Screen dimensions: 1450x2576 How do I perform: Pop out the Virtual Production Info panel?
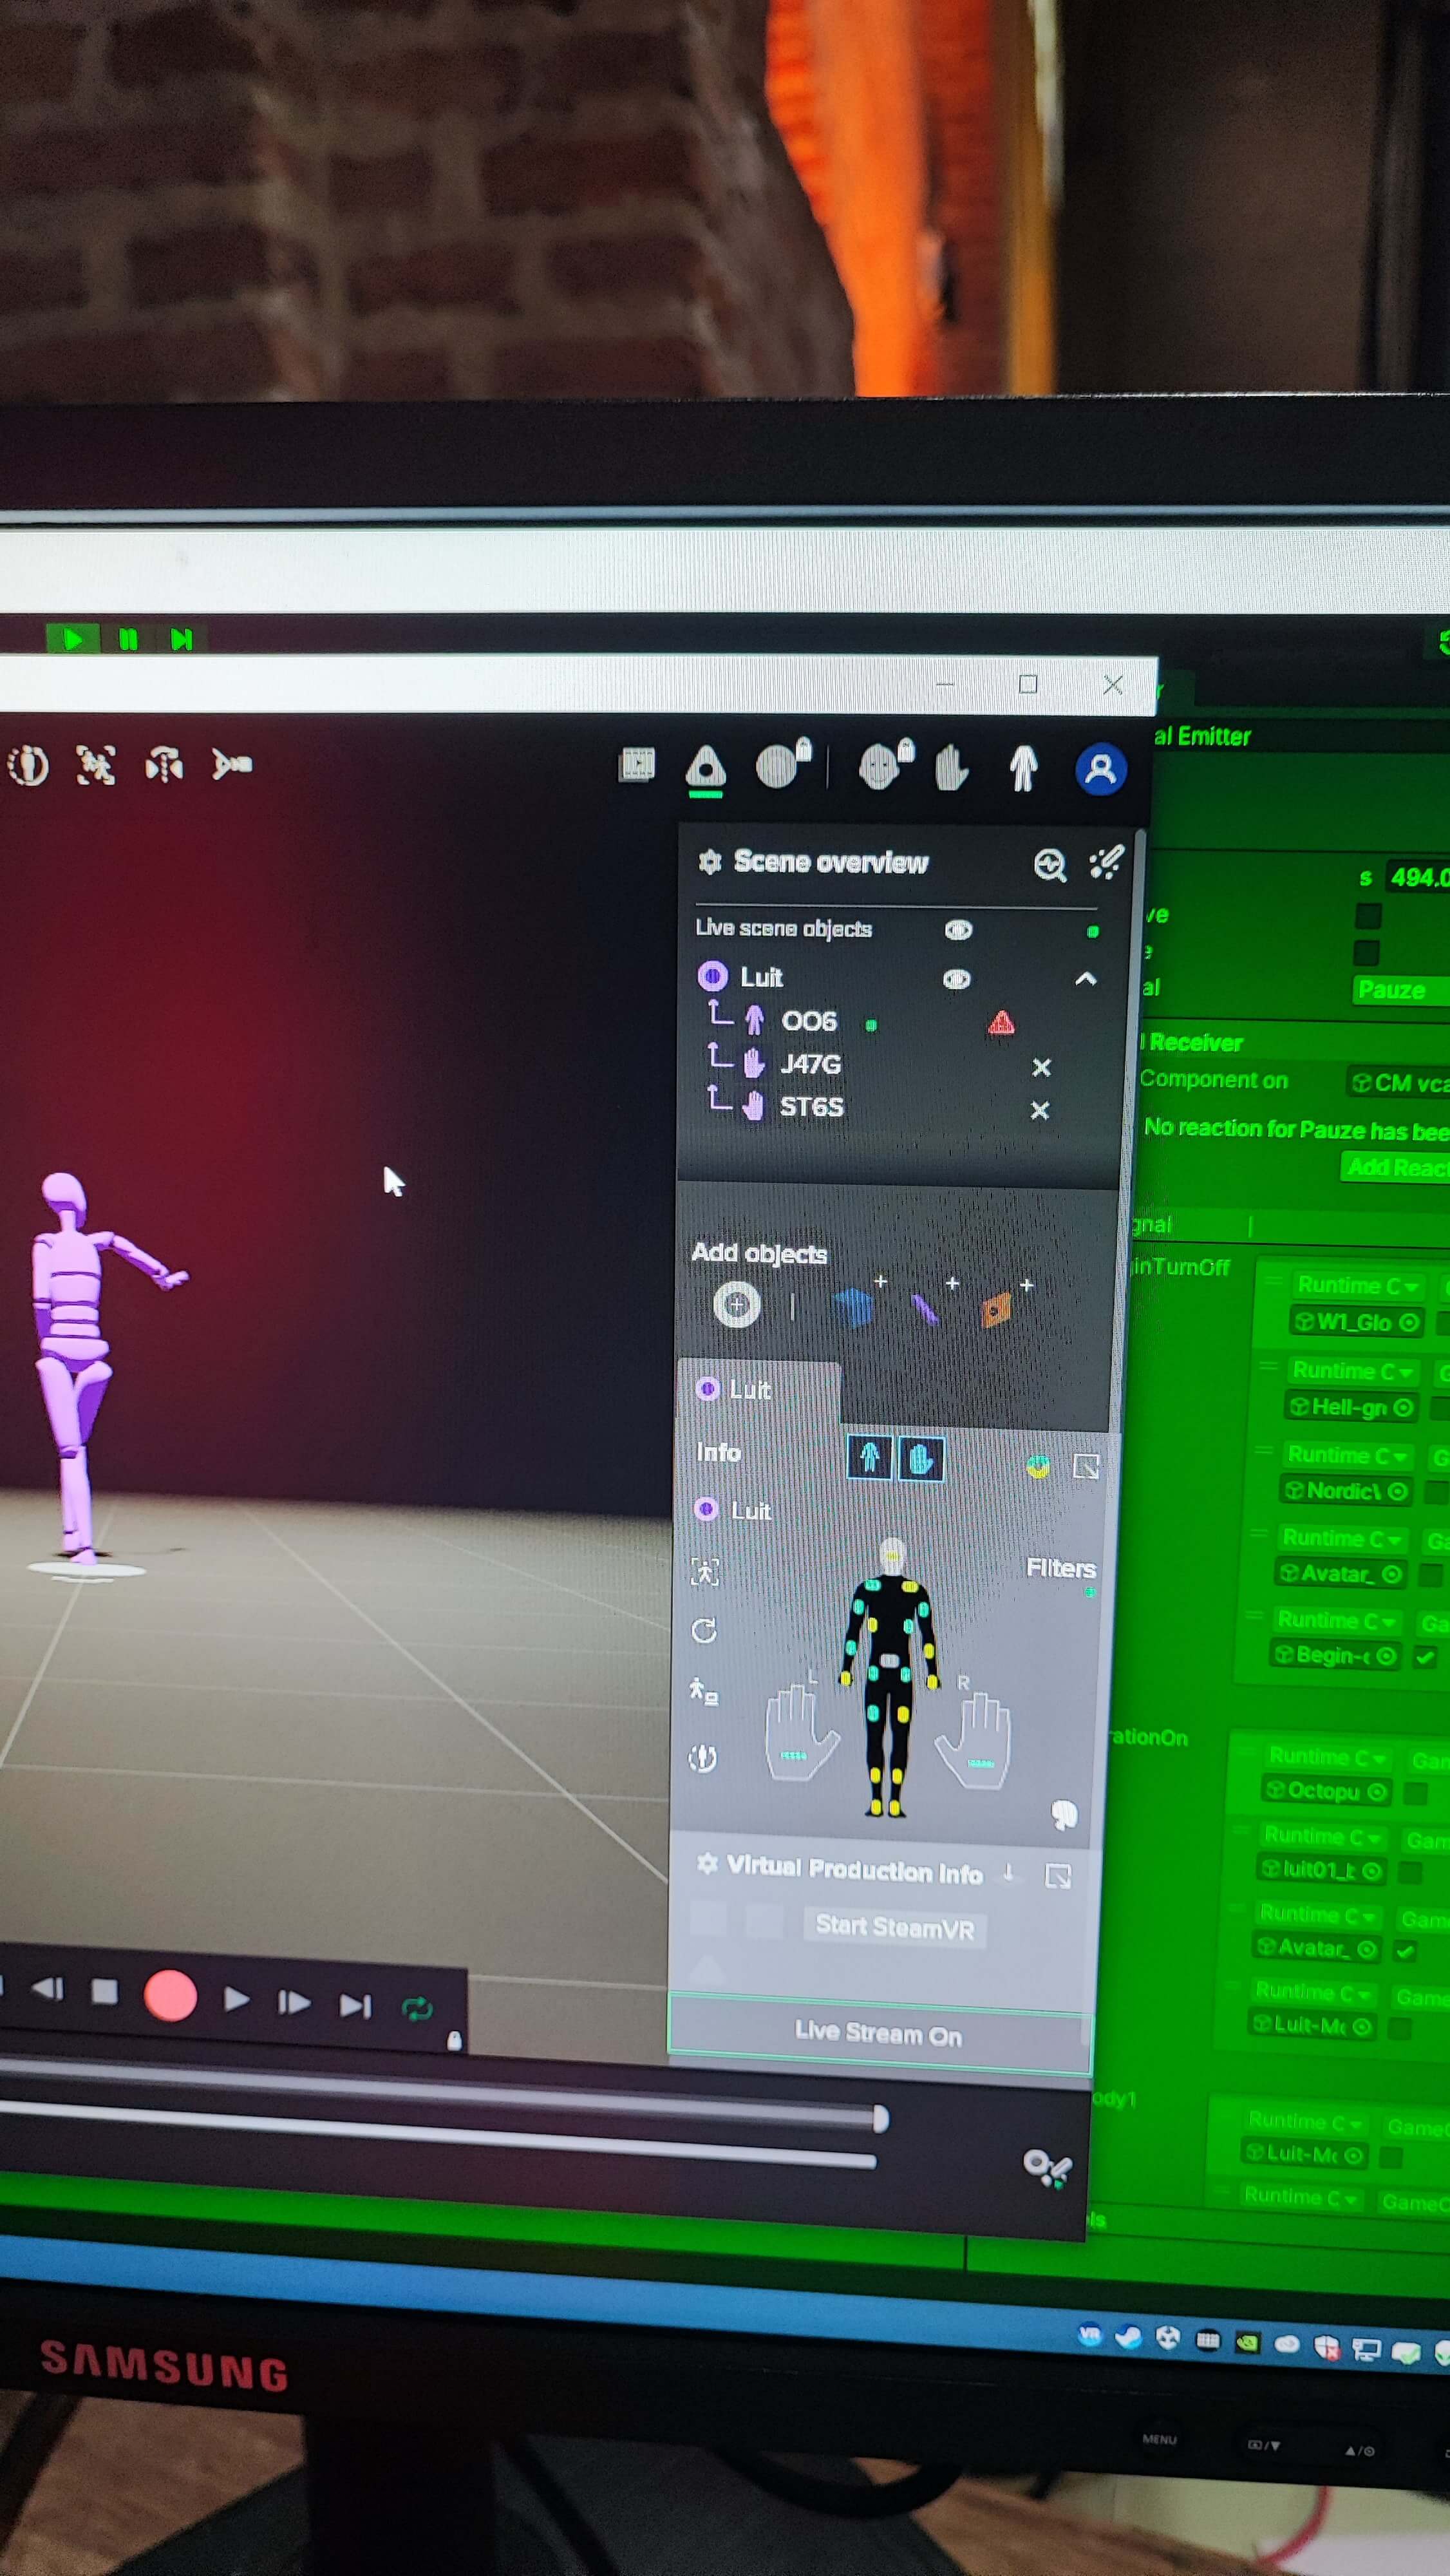(x=1058, y=1876)
